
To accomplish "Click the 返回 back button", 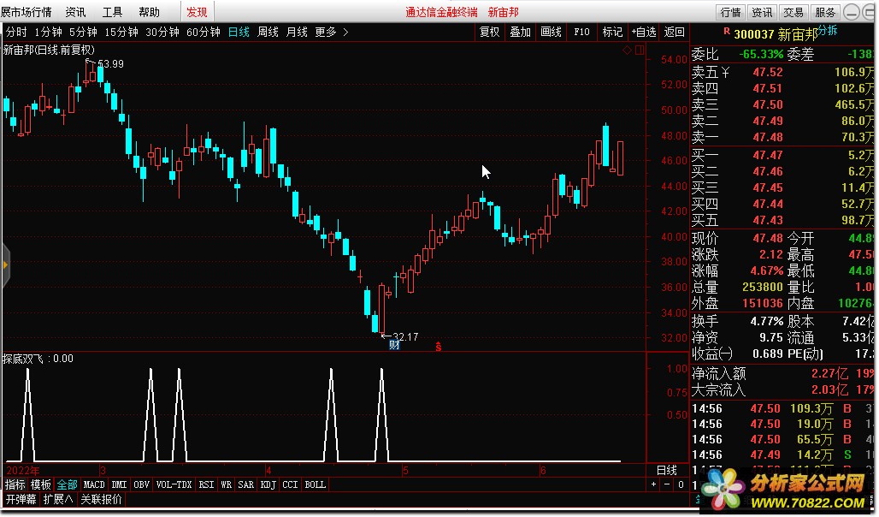I will [675, 32].
